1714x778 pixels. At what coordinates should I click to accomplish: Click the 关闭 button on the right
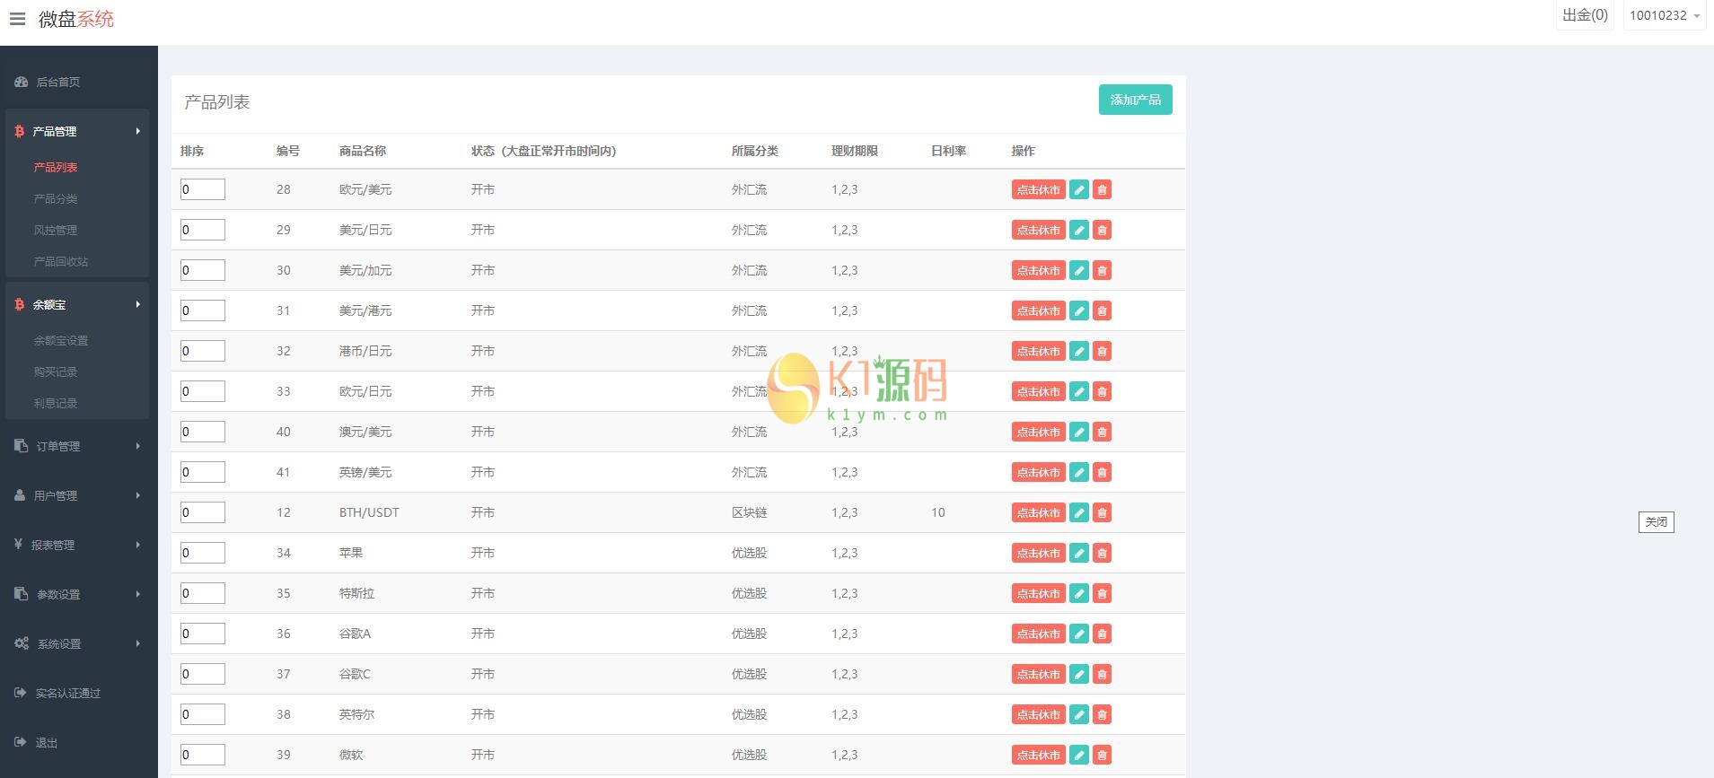(1656, 522)
